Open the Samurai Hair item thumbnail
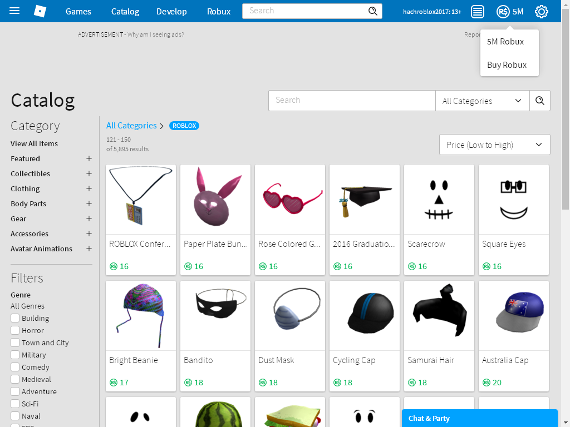Screen dimensions: 570x427 pyautogui.click(x=439, y=316)
